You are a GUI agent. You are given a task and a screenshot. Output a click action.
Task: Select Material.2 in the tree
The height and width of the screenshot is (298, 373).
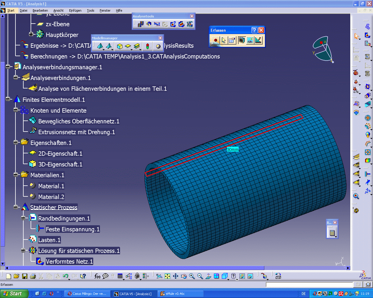click(51, 197)
